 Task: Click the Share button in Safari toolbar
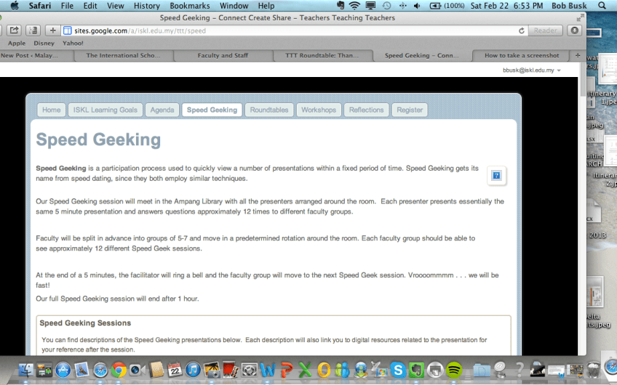[x=14, y=31]
